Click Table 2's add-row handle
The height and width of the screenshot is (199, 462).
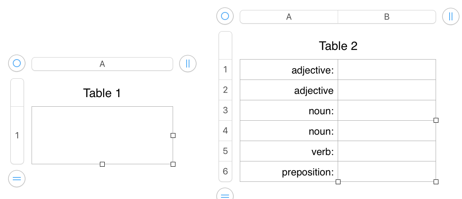(x=225, y=195)
